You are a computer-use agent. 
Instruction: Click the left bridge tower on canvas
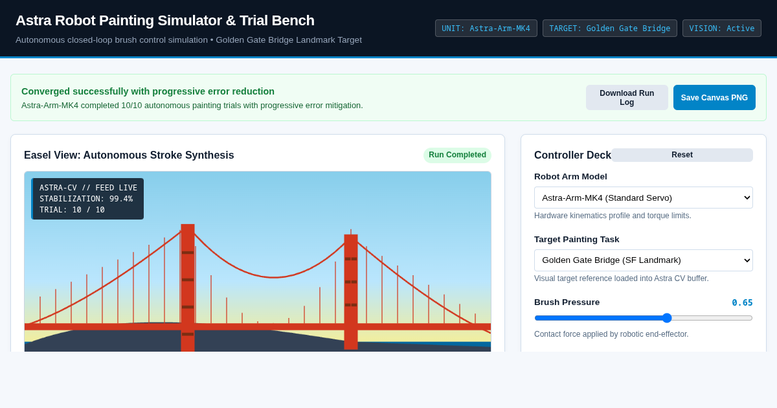point(188,288)
